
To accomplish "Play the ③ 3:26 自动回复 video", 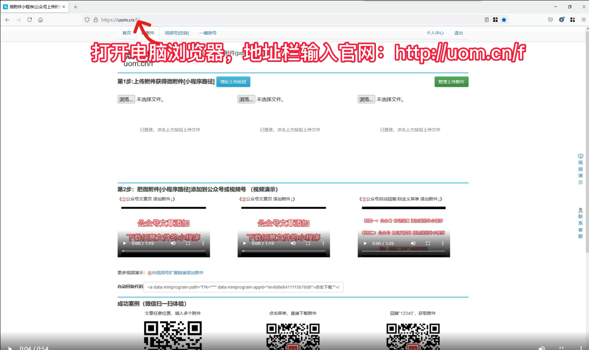I will [365, 243].
